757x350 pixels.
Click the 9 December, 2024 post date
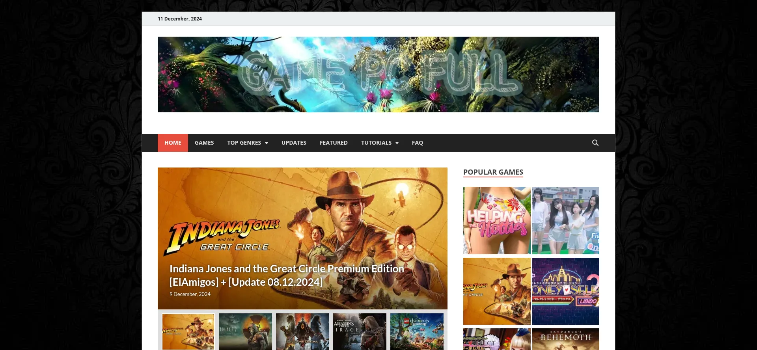click(190, 294)
